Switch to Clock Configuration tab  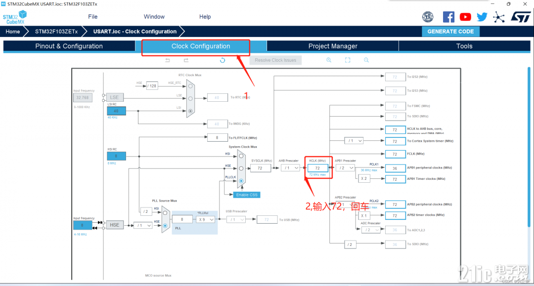click(x=201, y=46)
